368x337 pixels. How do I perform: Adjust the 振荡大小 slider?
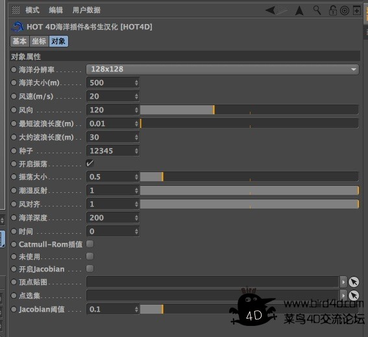pyautogui.click(x=249, y=177)
